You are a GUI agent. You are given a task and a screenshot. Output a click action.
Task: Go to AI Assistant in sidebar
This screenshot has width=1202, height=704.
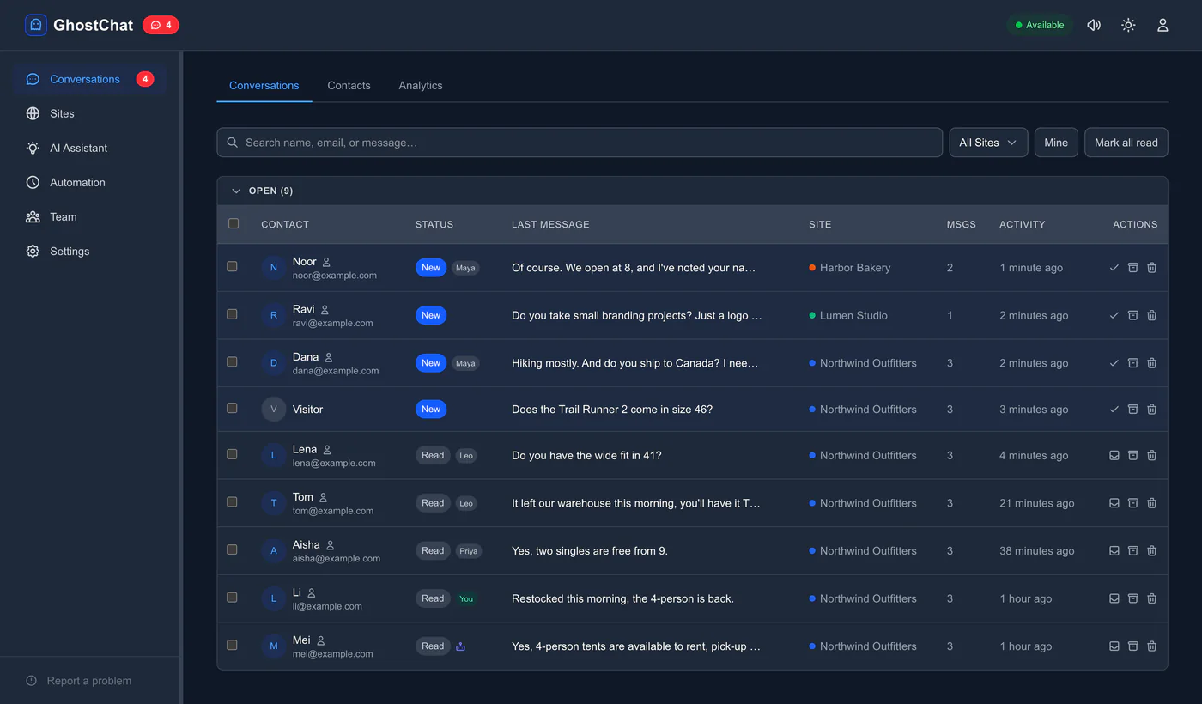point(89,148)
